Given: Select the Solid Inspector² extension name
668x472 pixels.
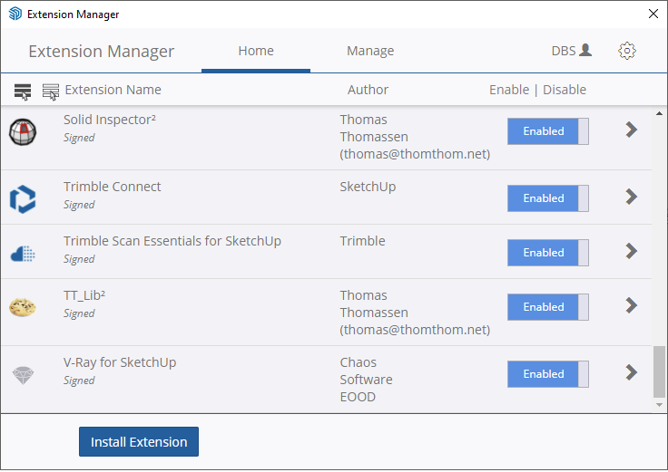Looking at the screenshot, I should (110, 120).
